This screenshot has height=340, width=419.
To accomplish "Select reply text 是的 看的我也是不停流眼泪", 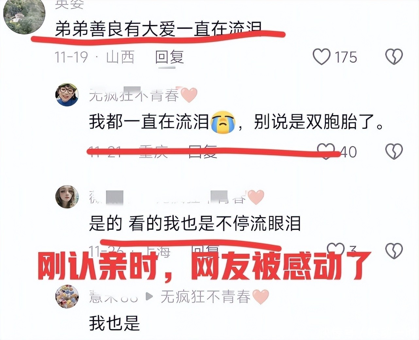I will [x=195, y=224].
